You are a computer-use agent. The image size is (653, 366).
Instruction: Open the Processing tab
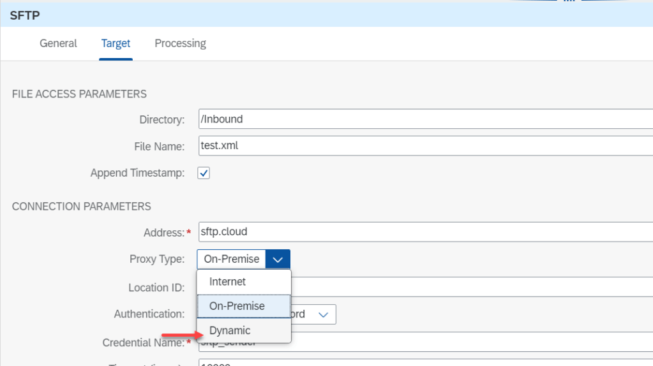pos(180,43)
